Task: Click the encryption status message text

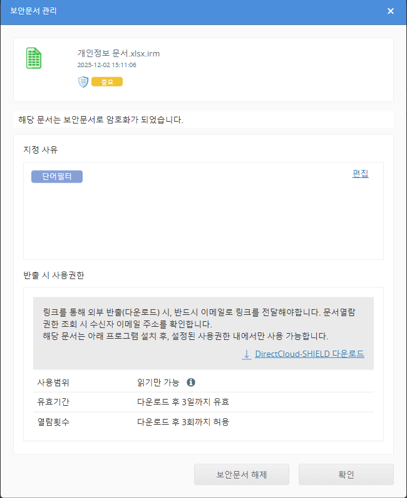Action: 101,119
